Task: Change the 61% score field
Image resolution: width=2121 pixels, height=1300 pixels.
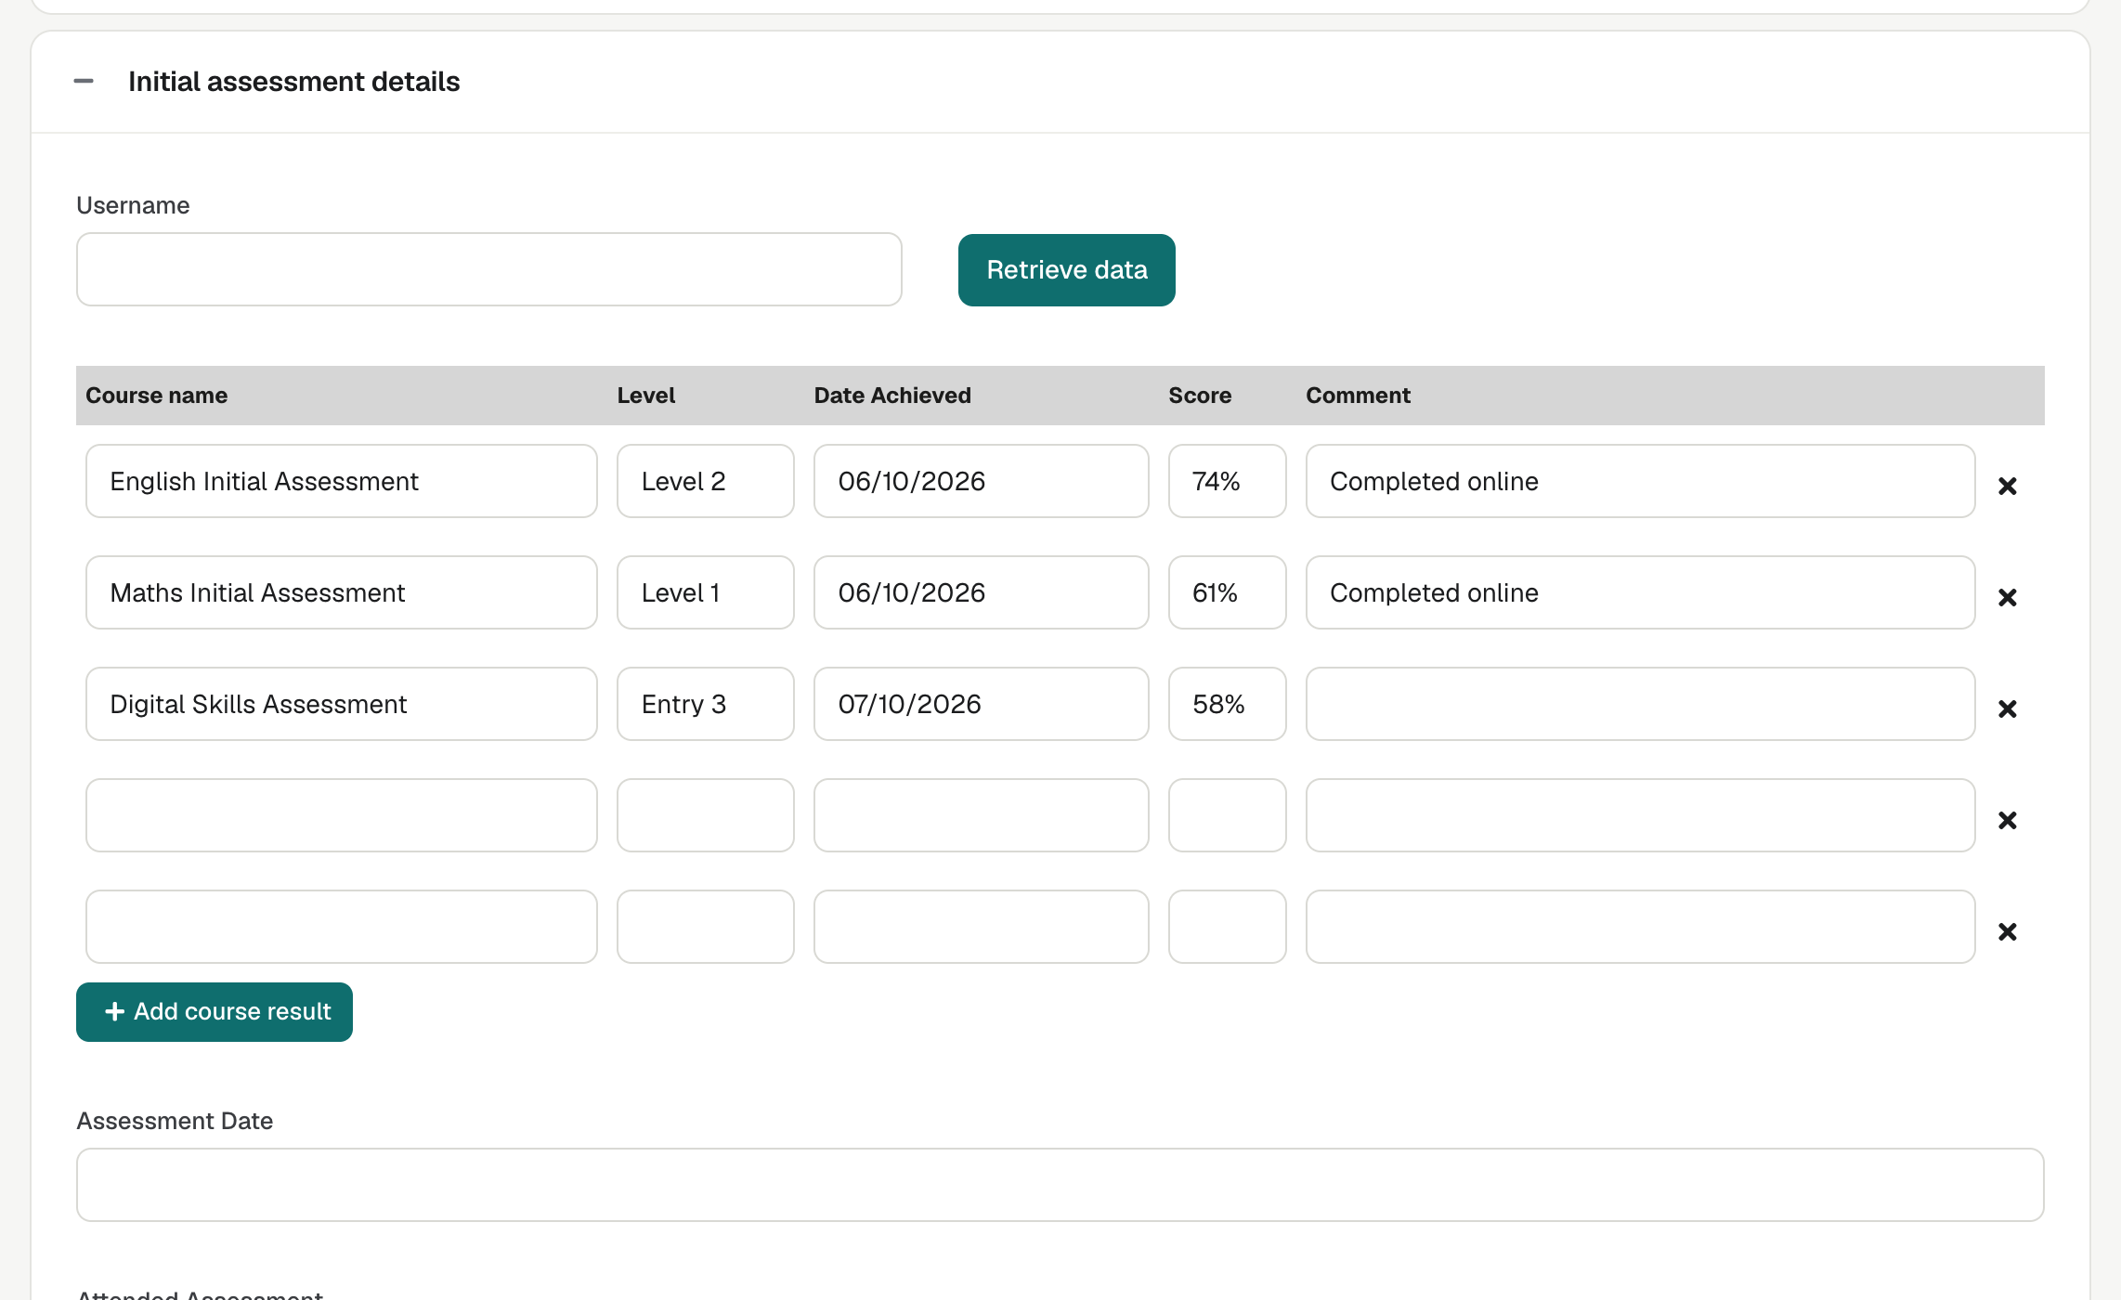Action: coord(1228,592)
